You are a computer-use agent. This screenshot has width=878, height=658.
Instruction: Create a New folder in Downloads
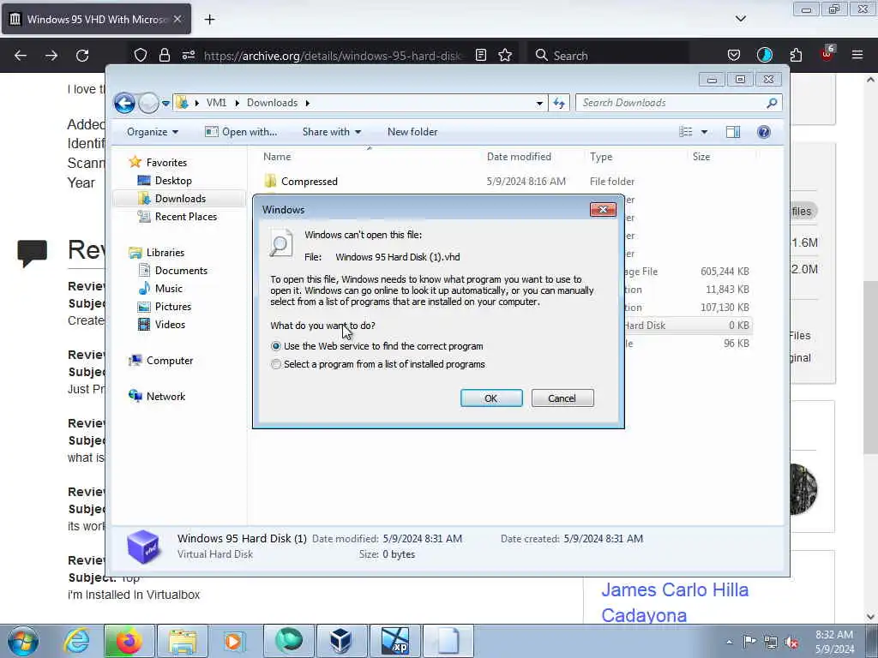[x=412, y=132]
